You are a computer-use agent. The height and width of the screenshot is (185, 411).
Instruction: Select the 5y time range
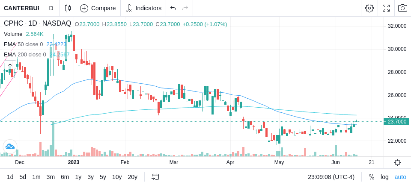coord(103,177)
